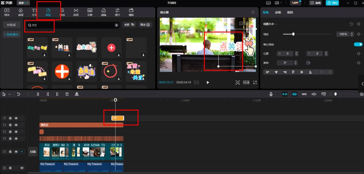
Task: Click the AI生成 button
Action: click(11, 25)
